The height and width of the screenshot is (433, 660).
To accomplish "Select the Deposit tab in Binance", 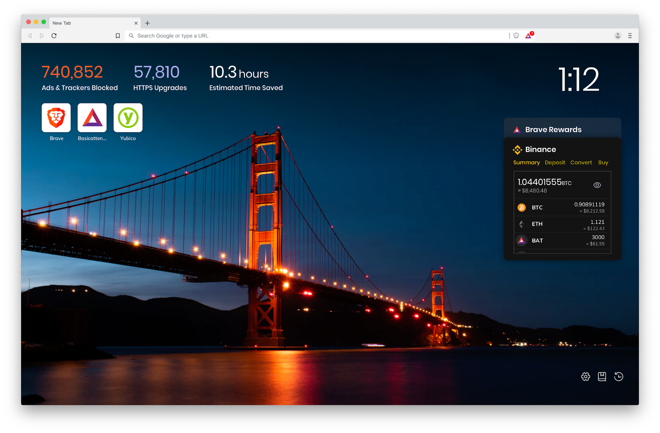I will [555, 162].
